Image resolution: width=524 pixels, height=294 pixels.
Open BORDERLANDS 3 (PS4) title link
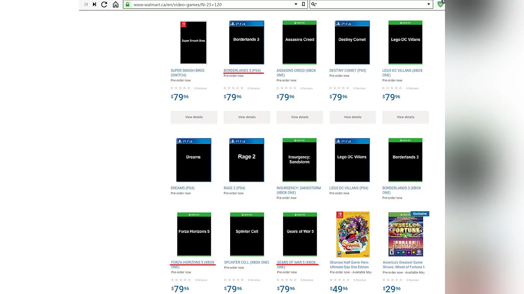point(242,71)
